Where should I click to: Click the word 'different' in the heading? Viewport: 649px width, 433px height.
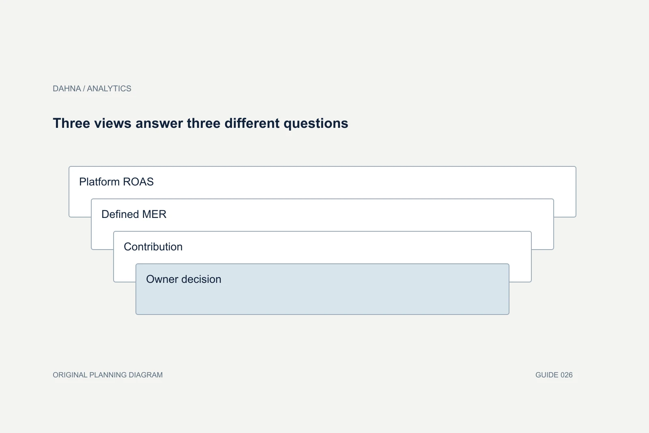(x=252, y=123)
